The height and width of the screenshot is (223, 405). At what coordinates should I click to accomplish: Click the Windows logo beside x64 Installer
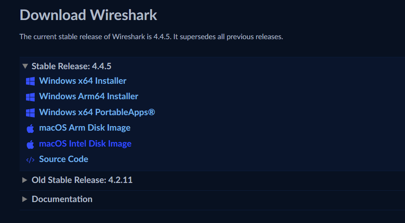coord(31,81)
